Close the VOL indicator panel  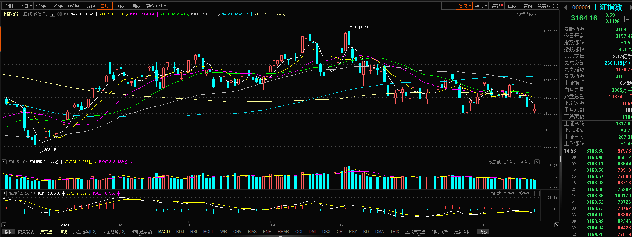[x=537, y=162]
